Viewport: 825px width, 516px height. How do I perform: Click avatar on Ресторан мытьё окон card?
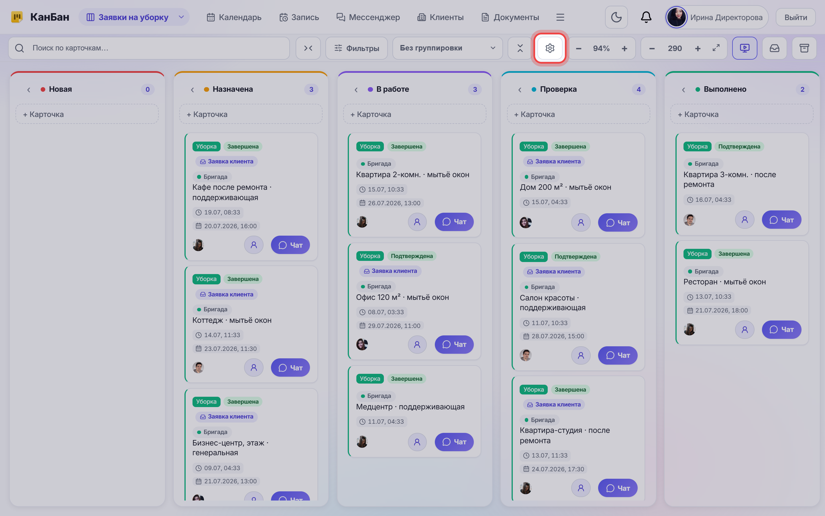689,329
